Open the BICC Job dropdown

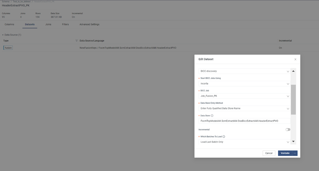[x=244, y=96]
